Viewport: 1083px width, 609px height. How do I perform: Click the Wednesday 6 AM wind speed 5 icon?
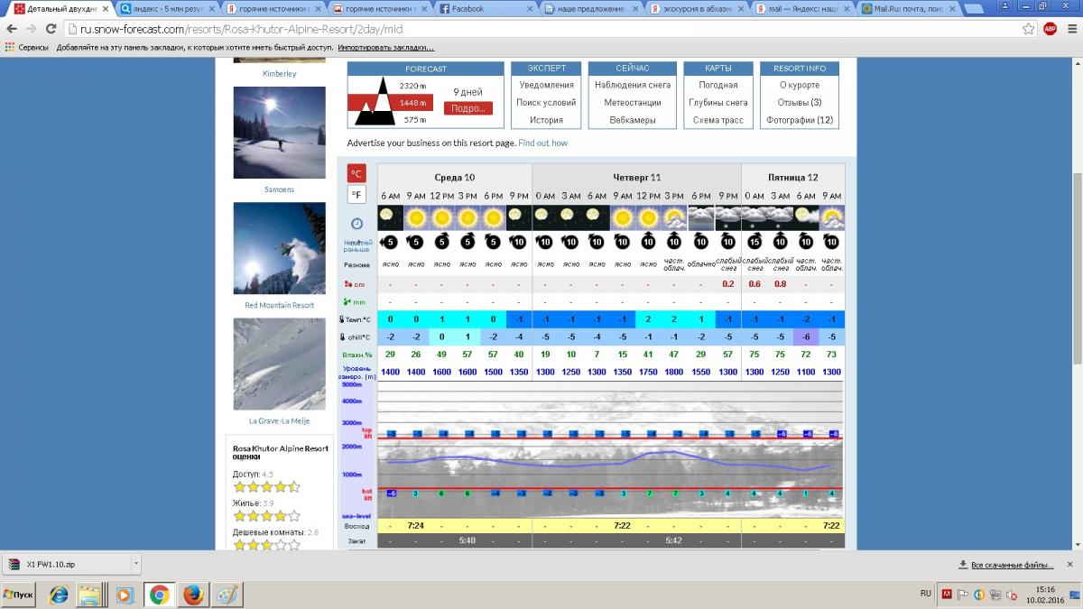pos(390,242)
